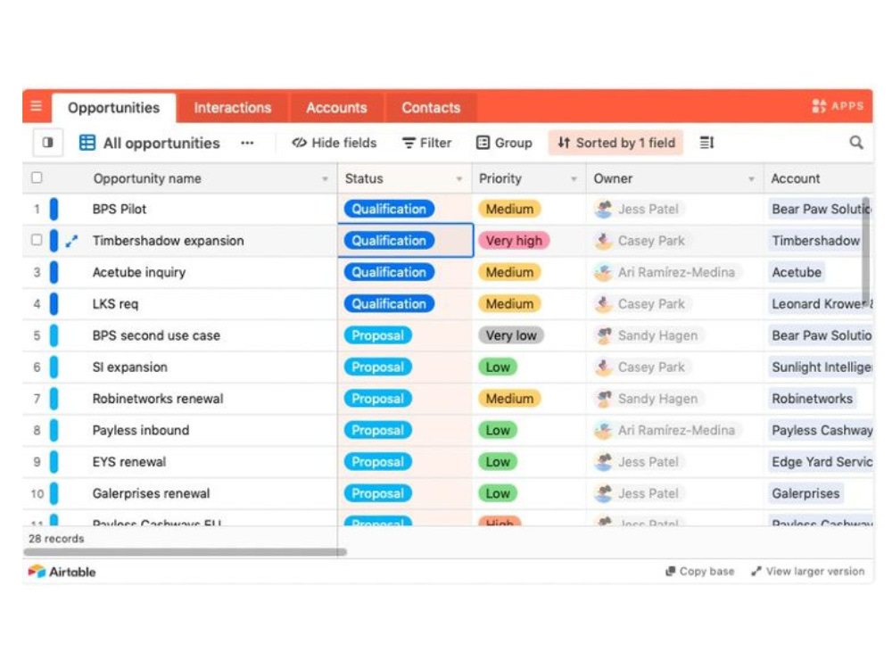Select the BPS Pilot opportunity name

(x=120, y=210)
